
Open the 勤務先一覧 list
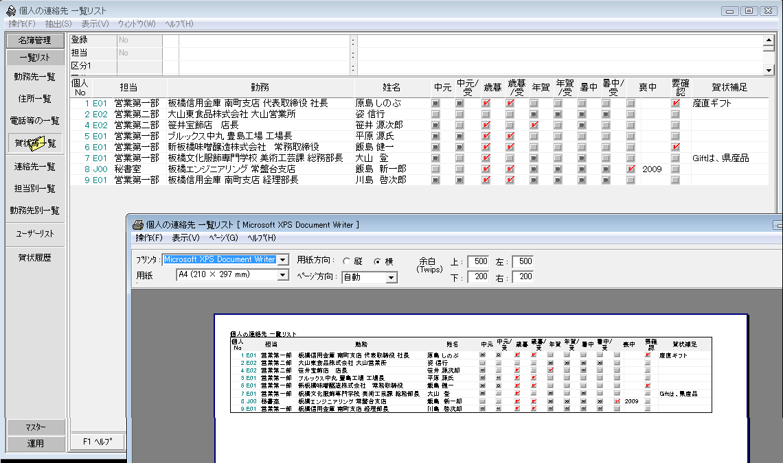coord(35,77)
